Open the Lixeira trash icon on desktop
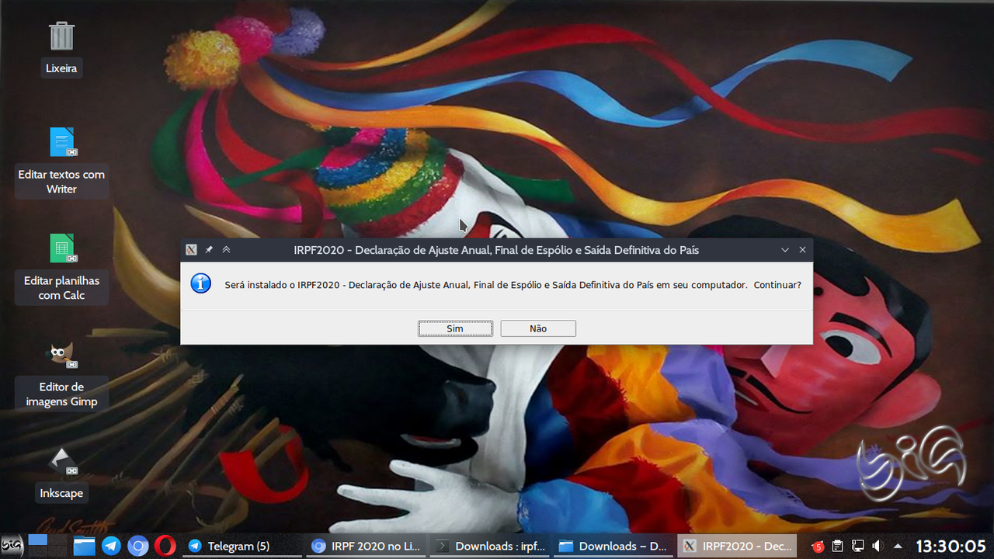994x559 pixels. tap(61, 48)
